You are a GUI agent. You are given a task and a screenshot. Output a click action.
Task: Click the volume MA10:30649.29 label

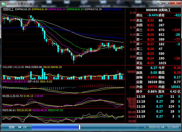(x=52, y=67)
